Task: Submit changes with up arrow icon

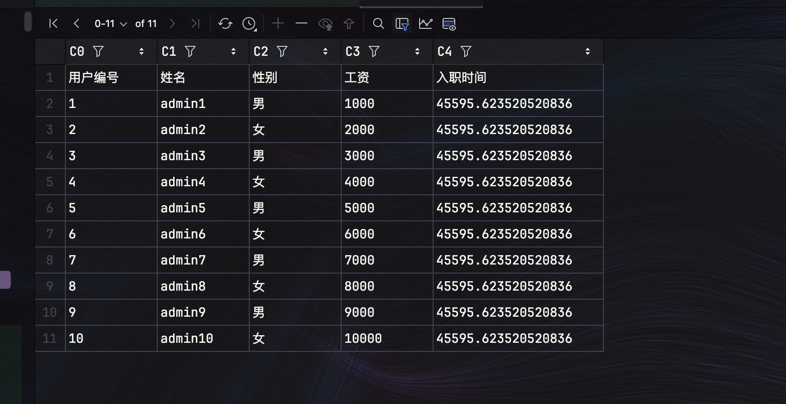Action: (349, 23)
